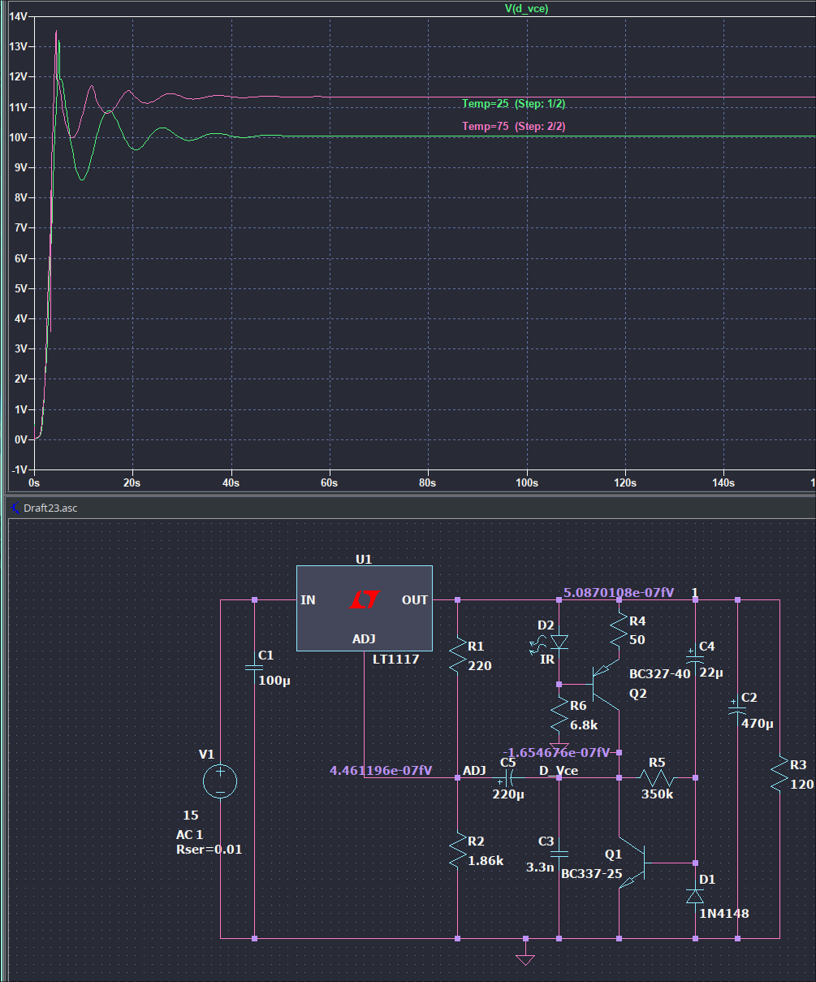Select the Temp=25 (Step: 1/2) legend

click(x=514, y=103)
